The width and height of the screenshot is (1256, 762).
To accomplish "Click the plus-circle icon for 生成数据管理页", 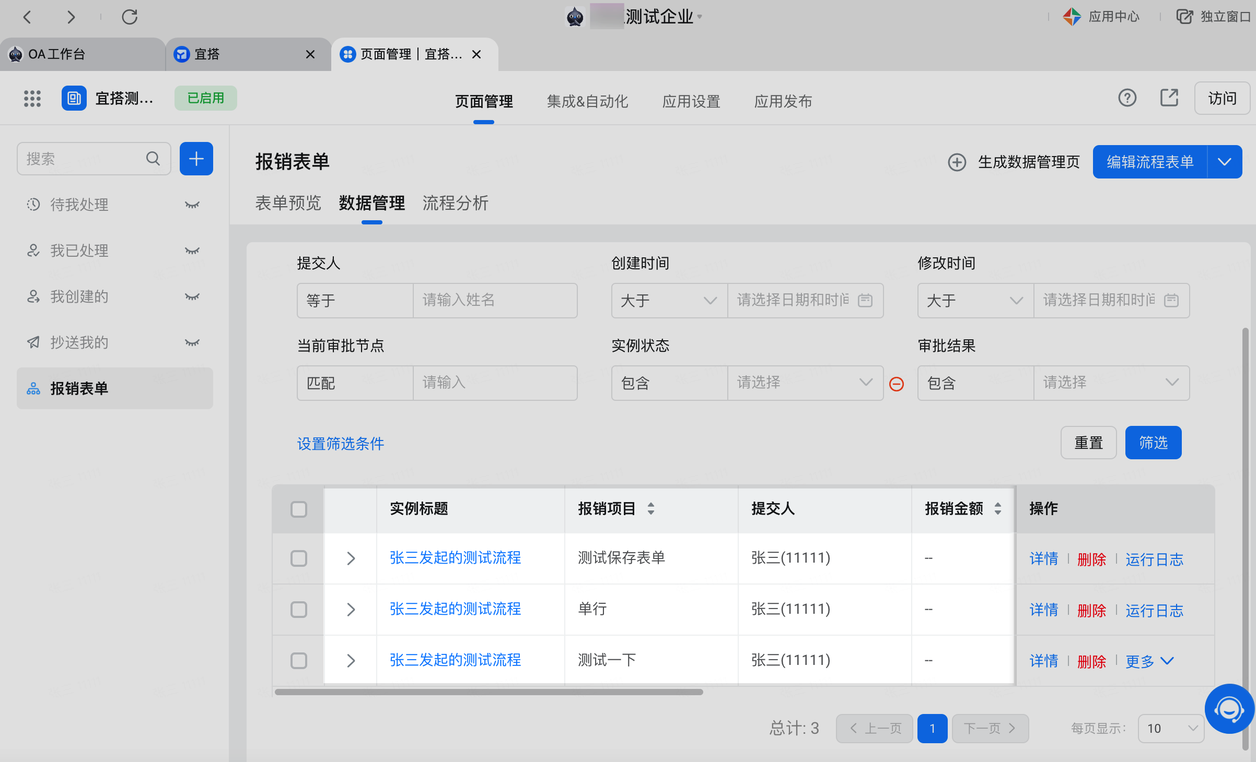I will [x=957, y=162].
